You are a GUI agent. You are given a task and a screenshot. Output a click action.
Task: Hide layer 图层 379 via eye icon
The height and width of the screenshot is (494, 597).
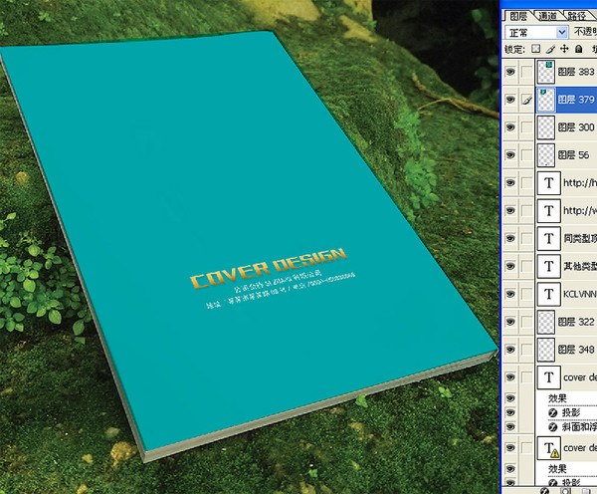coord(510,100)
